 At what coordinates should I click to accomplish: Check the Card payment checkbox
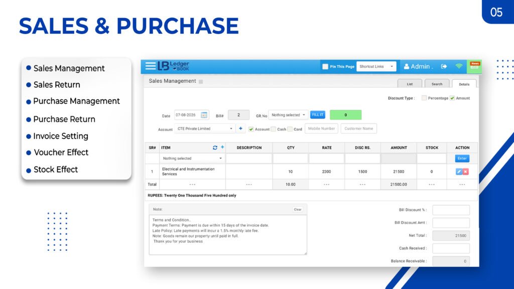click(290, 129)
